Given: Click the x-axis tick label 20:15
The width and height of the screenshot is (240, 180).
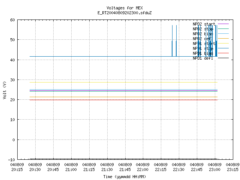Looking at the screenshot, I should coord(17,169).
